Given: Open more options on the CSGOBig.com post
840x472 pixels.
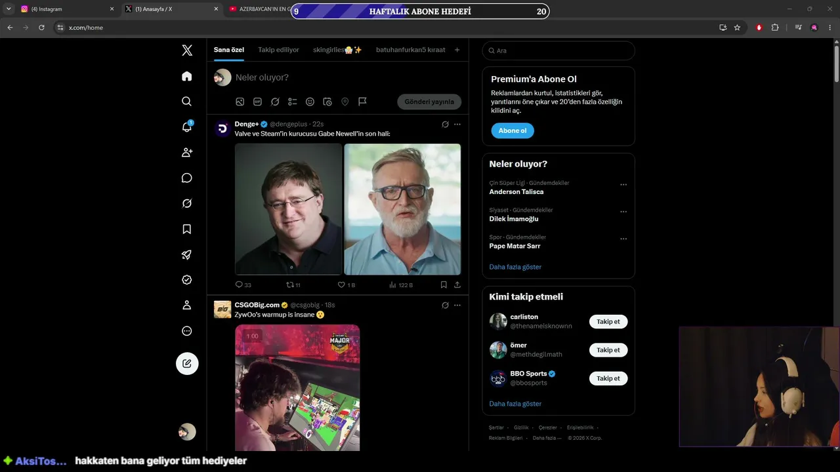Looking at the screenshot, I should (457, 305).
